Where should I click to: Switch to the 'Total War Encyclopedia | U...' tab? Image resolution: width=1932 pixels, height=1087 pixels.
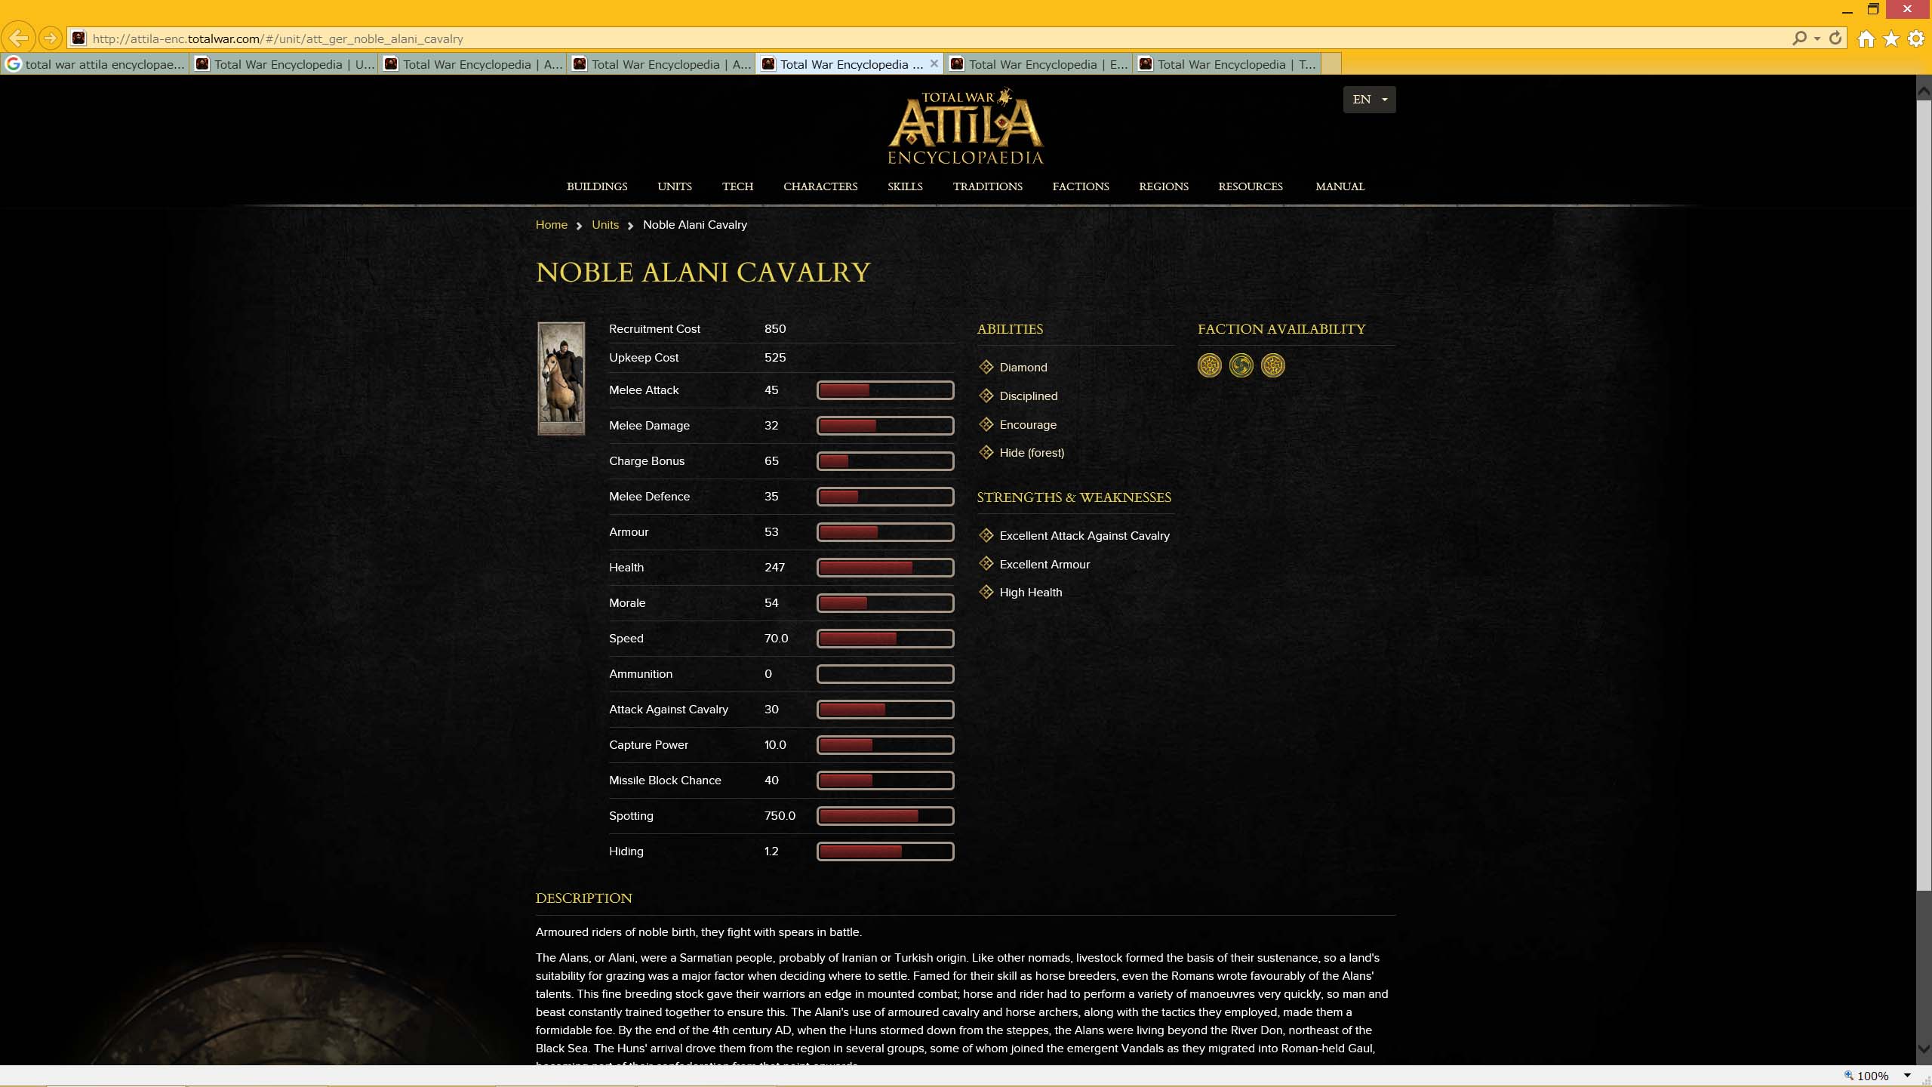(x=284, y=64)
